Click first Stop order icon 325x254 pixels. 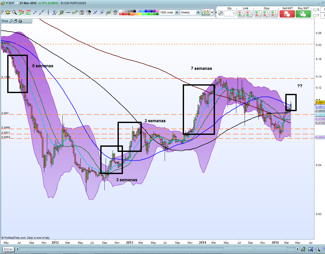tap(258, 14)
